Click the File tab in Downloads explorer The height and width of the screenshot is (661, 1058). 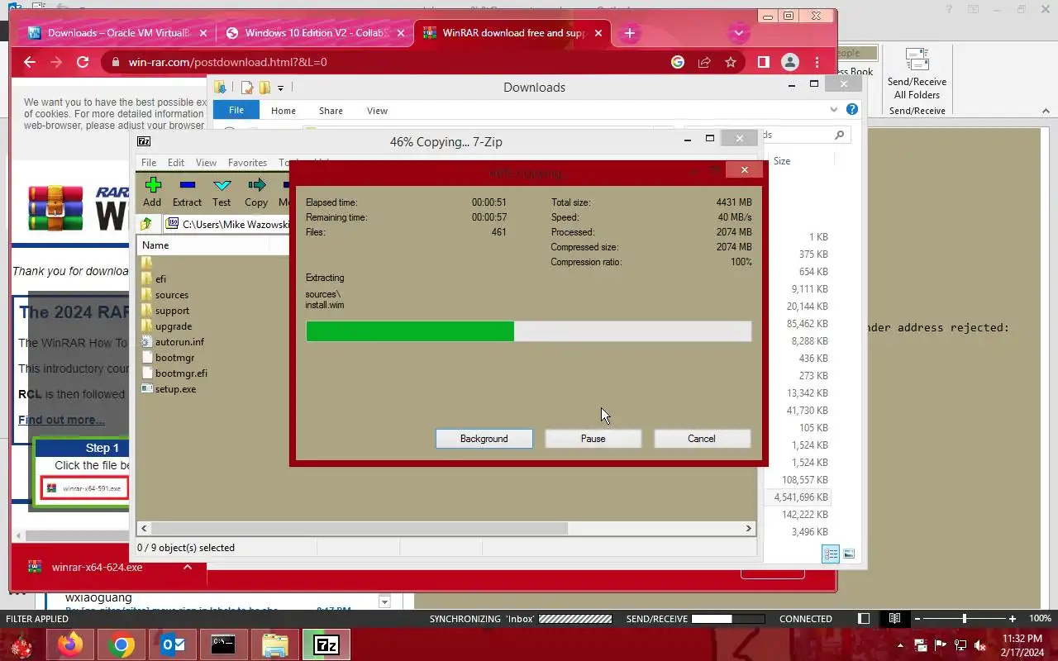click(x=236, y=110)
